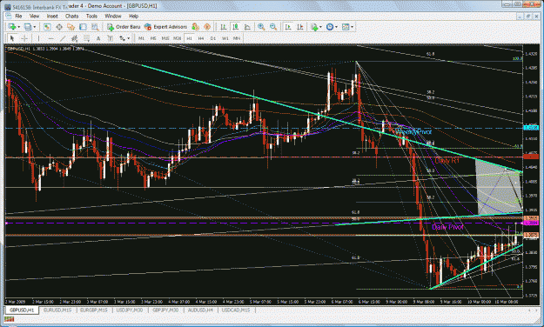Image resolution: width=544 pixels, height=327 pixels.
Task: Set timeframe to M15
Action: (165, 38)
